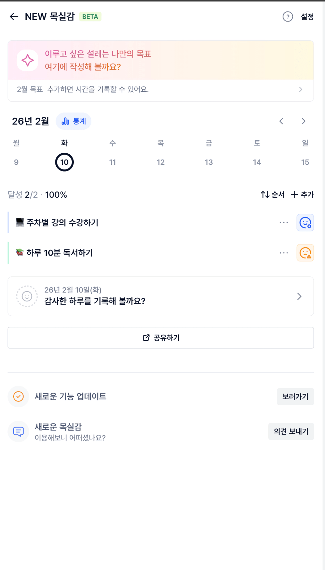Click the smiley icon in gratitude card
This screenshot has width=325, height=570.
pyautogui.click(x=27, y=296)
